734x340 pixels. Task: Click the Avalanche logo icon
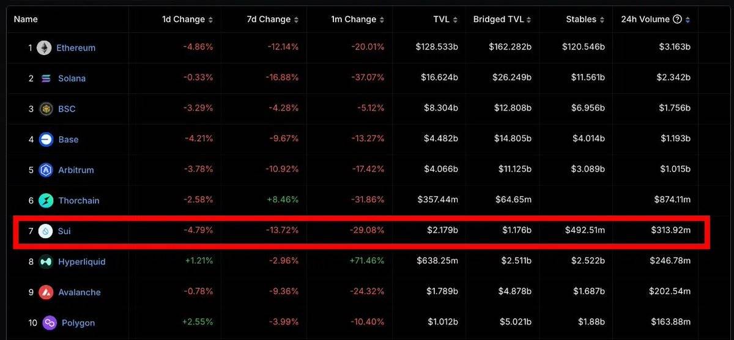coord(46,292)
